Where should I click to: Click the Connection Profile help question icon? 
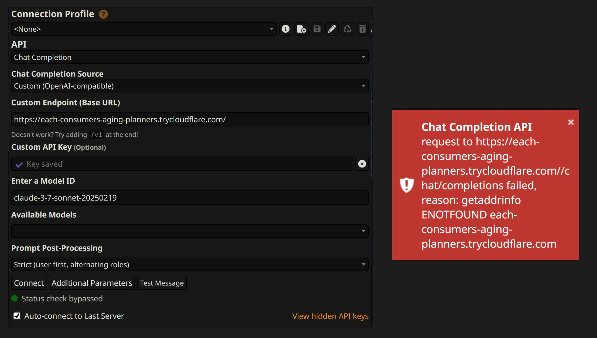[103, 14]
